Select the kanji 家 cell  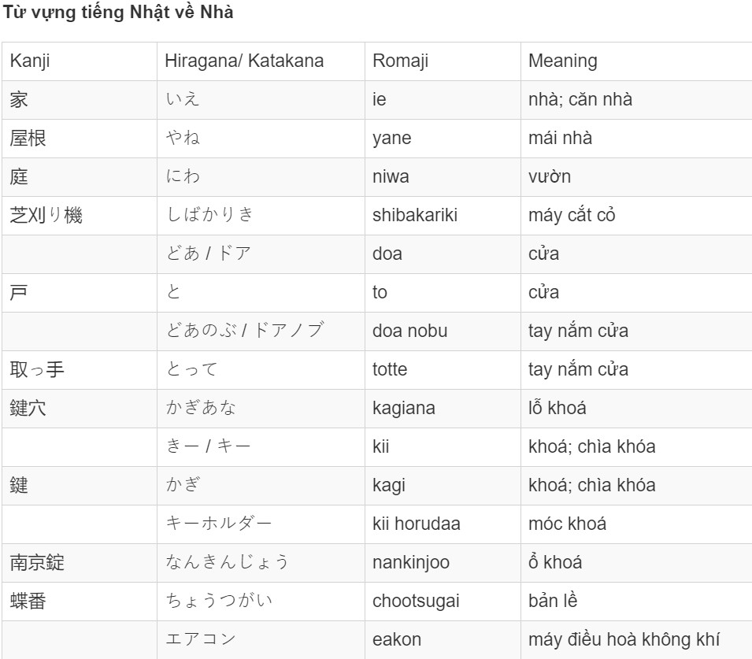point(79,100)
